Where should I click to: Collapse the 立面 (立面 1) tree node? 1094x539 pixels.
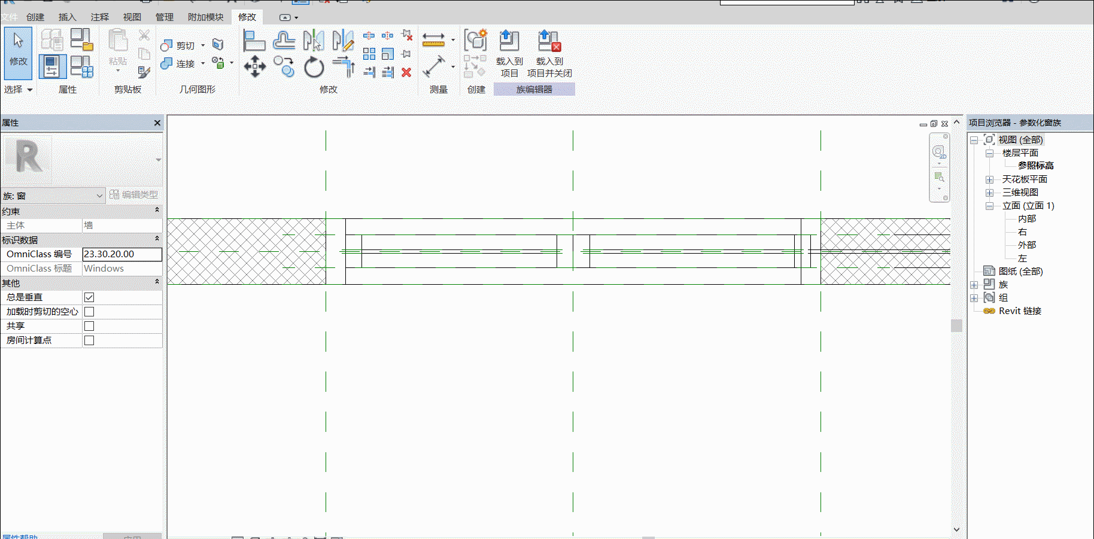989,206
